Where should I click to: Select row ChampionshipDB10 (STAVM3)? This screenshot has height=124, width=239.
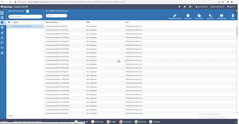pyautogui.click(x=140, y=30)
